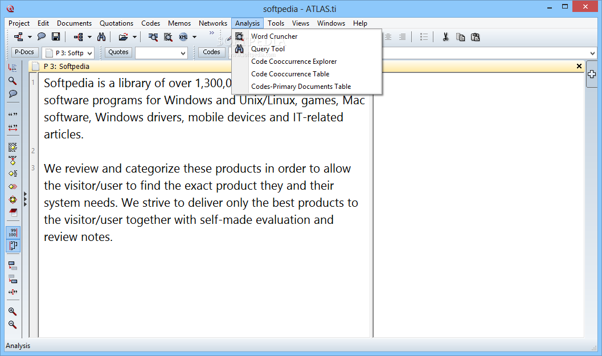Viewport: 602px width, 356px height.
Task: Click the comment bubble icon in left sidebar
Action: 13,94
